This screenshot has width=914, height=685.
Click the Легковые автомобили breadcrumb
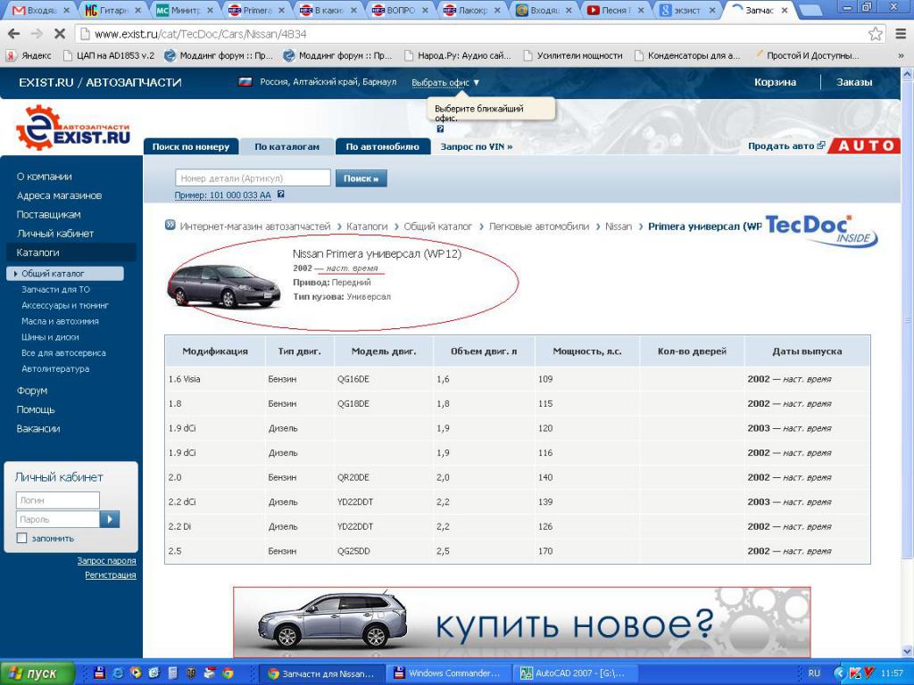[538, 226]
